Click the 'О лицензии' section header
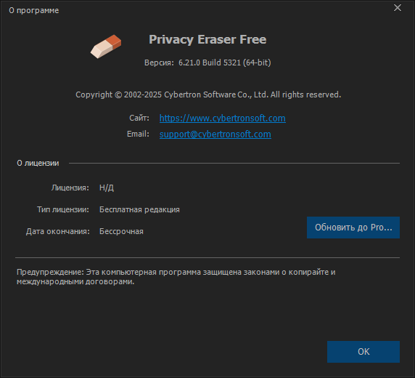The width and height of the screenshot is (415, 378). point(38,163)
